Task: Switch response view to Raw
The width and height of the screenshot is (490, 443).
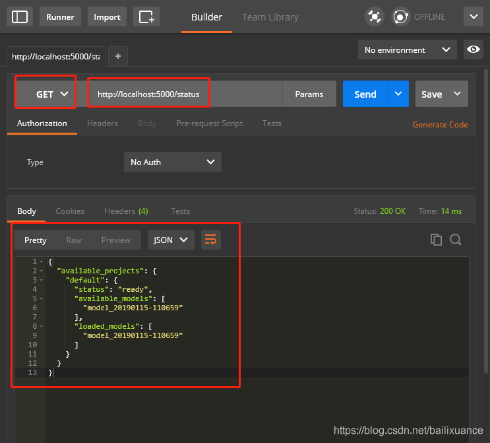Action: click(x=74, y=240)
